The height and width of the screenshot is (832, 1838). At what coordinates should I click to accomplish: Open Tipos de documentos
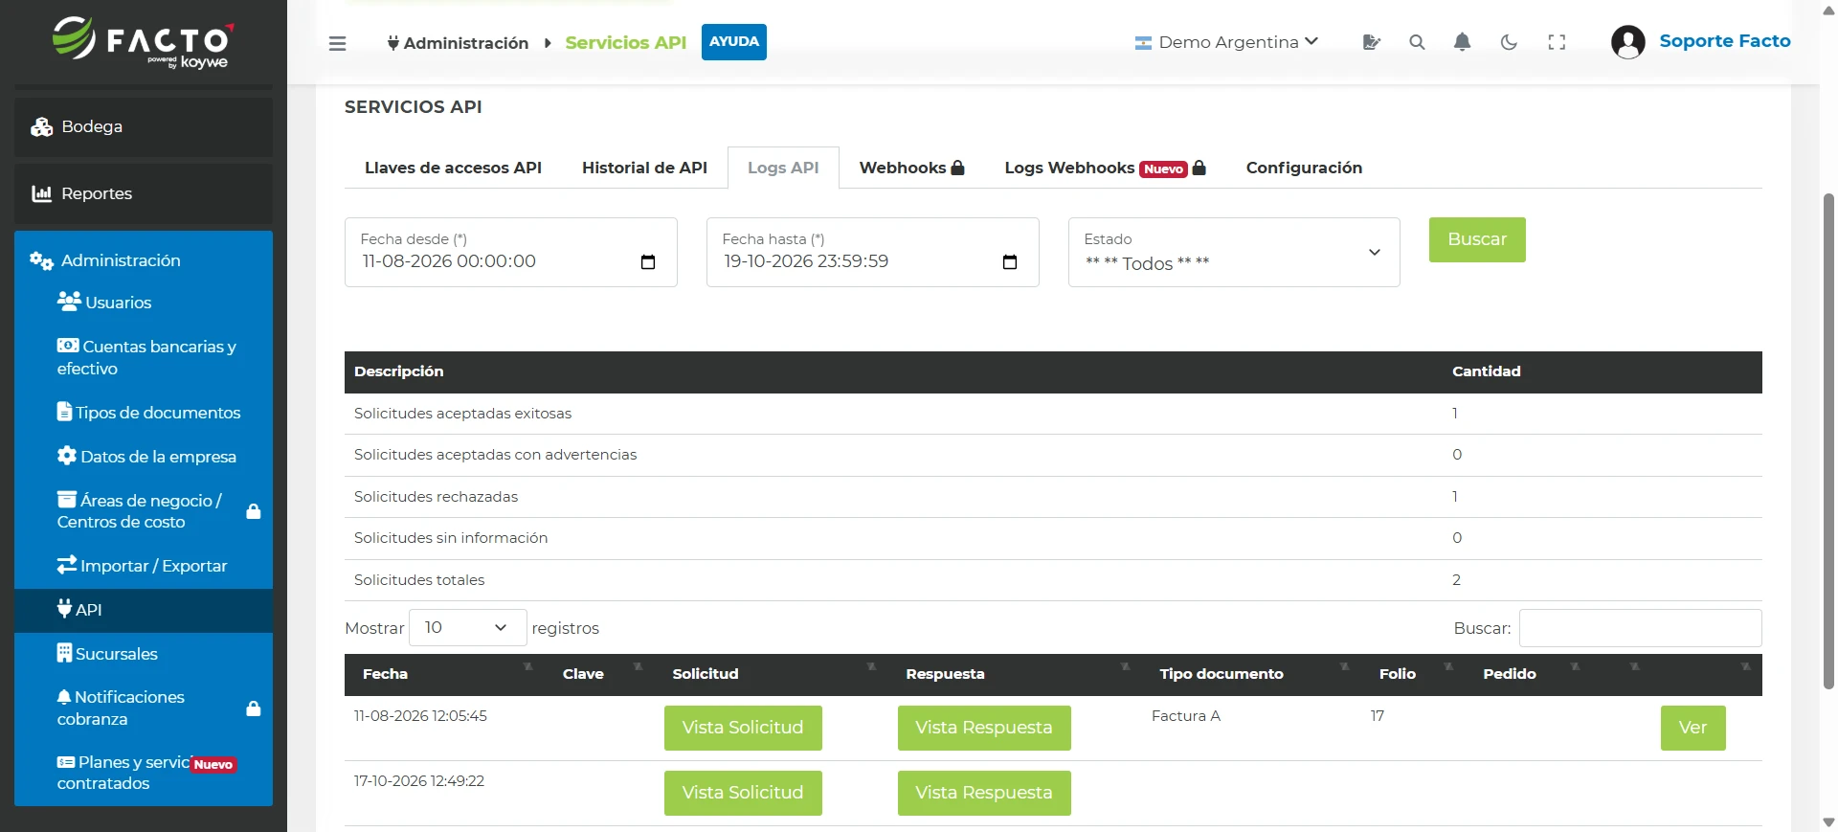click(144, 413)
